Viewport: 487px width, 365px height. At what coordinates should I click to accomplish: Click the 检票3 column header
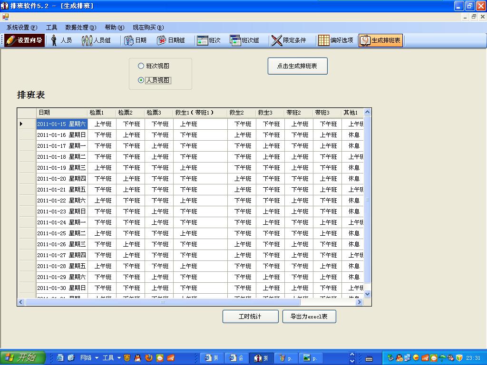[x=159, y=113]
